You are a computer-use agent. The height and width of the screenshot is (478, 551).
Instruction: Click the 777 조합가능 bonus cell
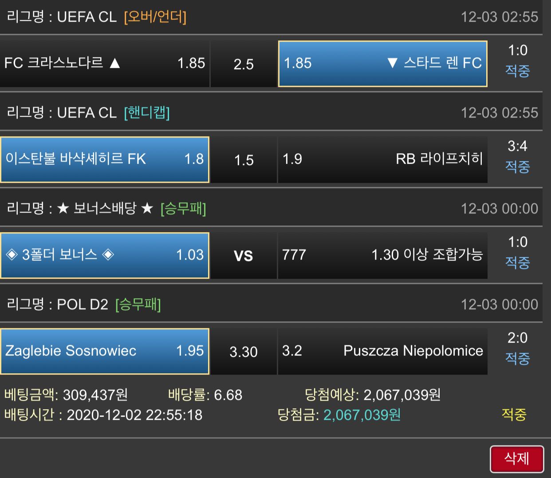(382, 255)
